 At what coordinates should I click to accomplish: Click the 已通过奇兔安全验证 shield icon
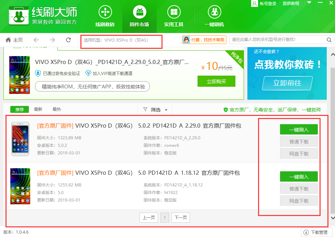[38, 73]
